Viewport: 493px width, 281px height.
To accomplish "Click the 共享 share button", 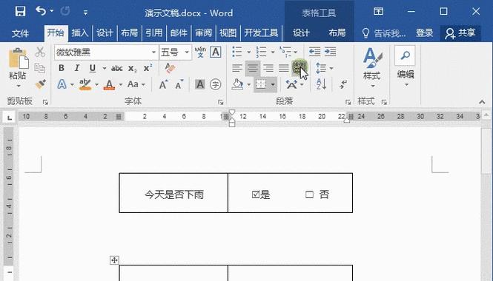I will (460, 33).
